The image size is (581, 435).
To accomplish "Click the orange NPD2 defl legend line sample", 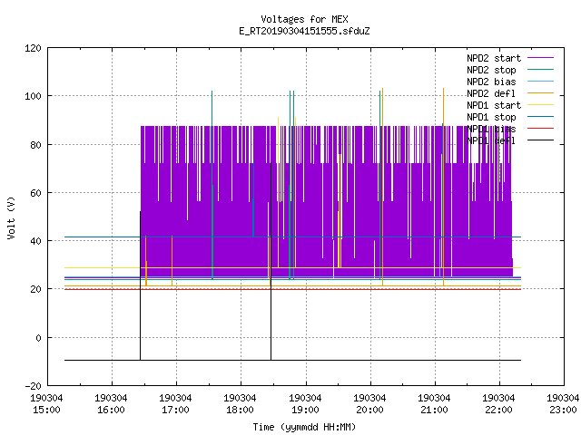I will [540, 92].
